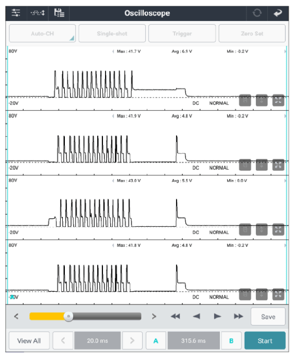This screenshot has width=294, height=357.
Task: Click channel 2 NORMAL label
Action: (x=219, y=168)
